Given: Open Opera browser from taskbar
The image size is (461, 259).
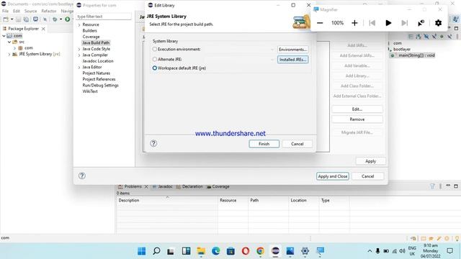Looking at the screenshot, I should [x=246, y=251].
